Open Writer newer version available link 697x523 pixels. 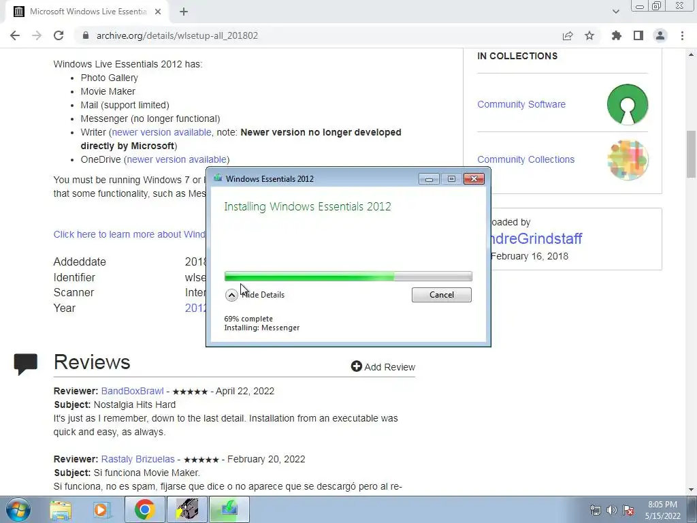[x=161, y=132]
